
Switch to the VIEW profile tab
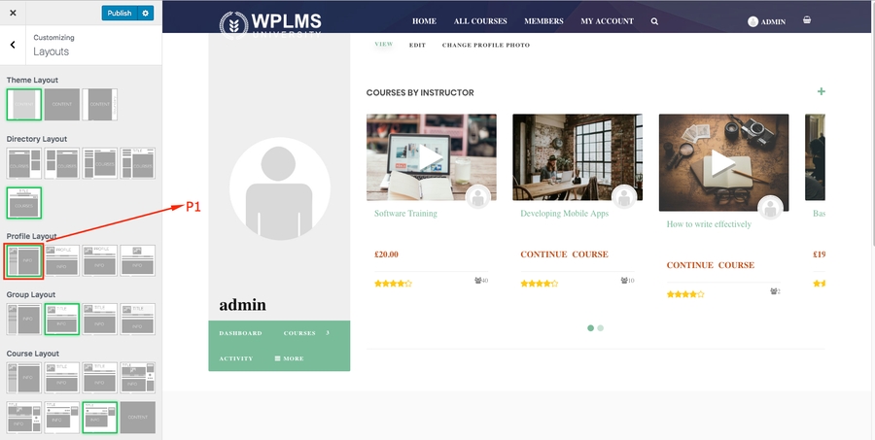coord(384,44)
